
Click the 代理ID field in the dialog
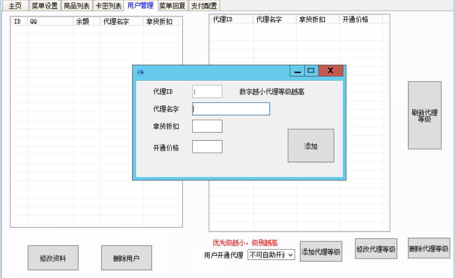[x=207, y=92]
